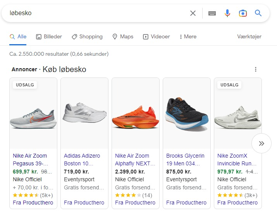Click the results count text
This screenshot has height=213, width=277.
pyautogui.click(x=59, y=54)
